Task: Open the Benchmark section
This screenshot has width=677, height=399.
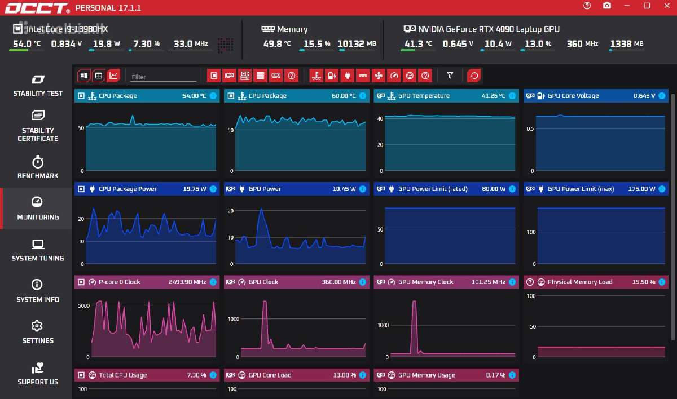Action: point(38,168)
